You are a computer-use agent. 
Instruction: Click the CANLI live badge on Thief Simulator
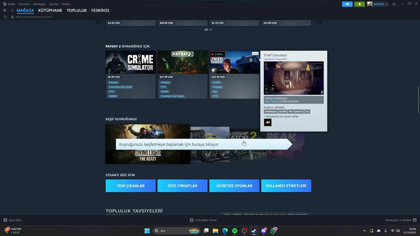[x=217, y=54]
